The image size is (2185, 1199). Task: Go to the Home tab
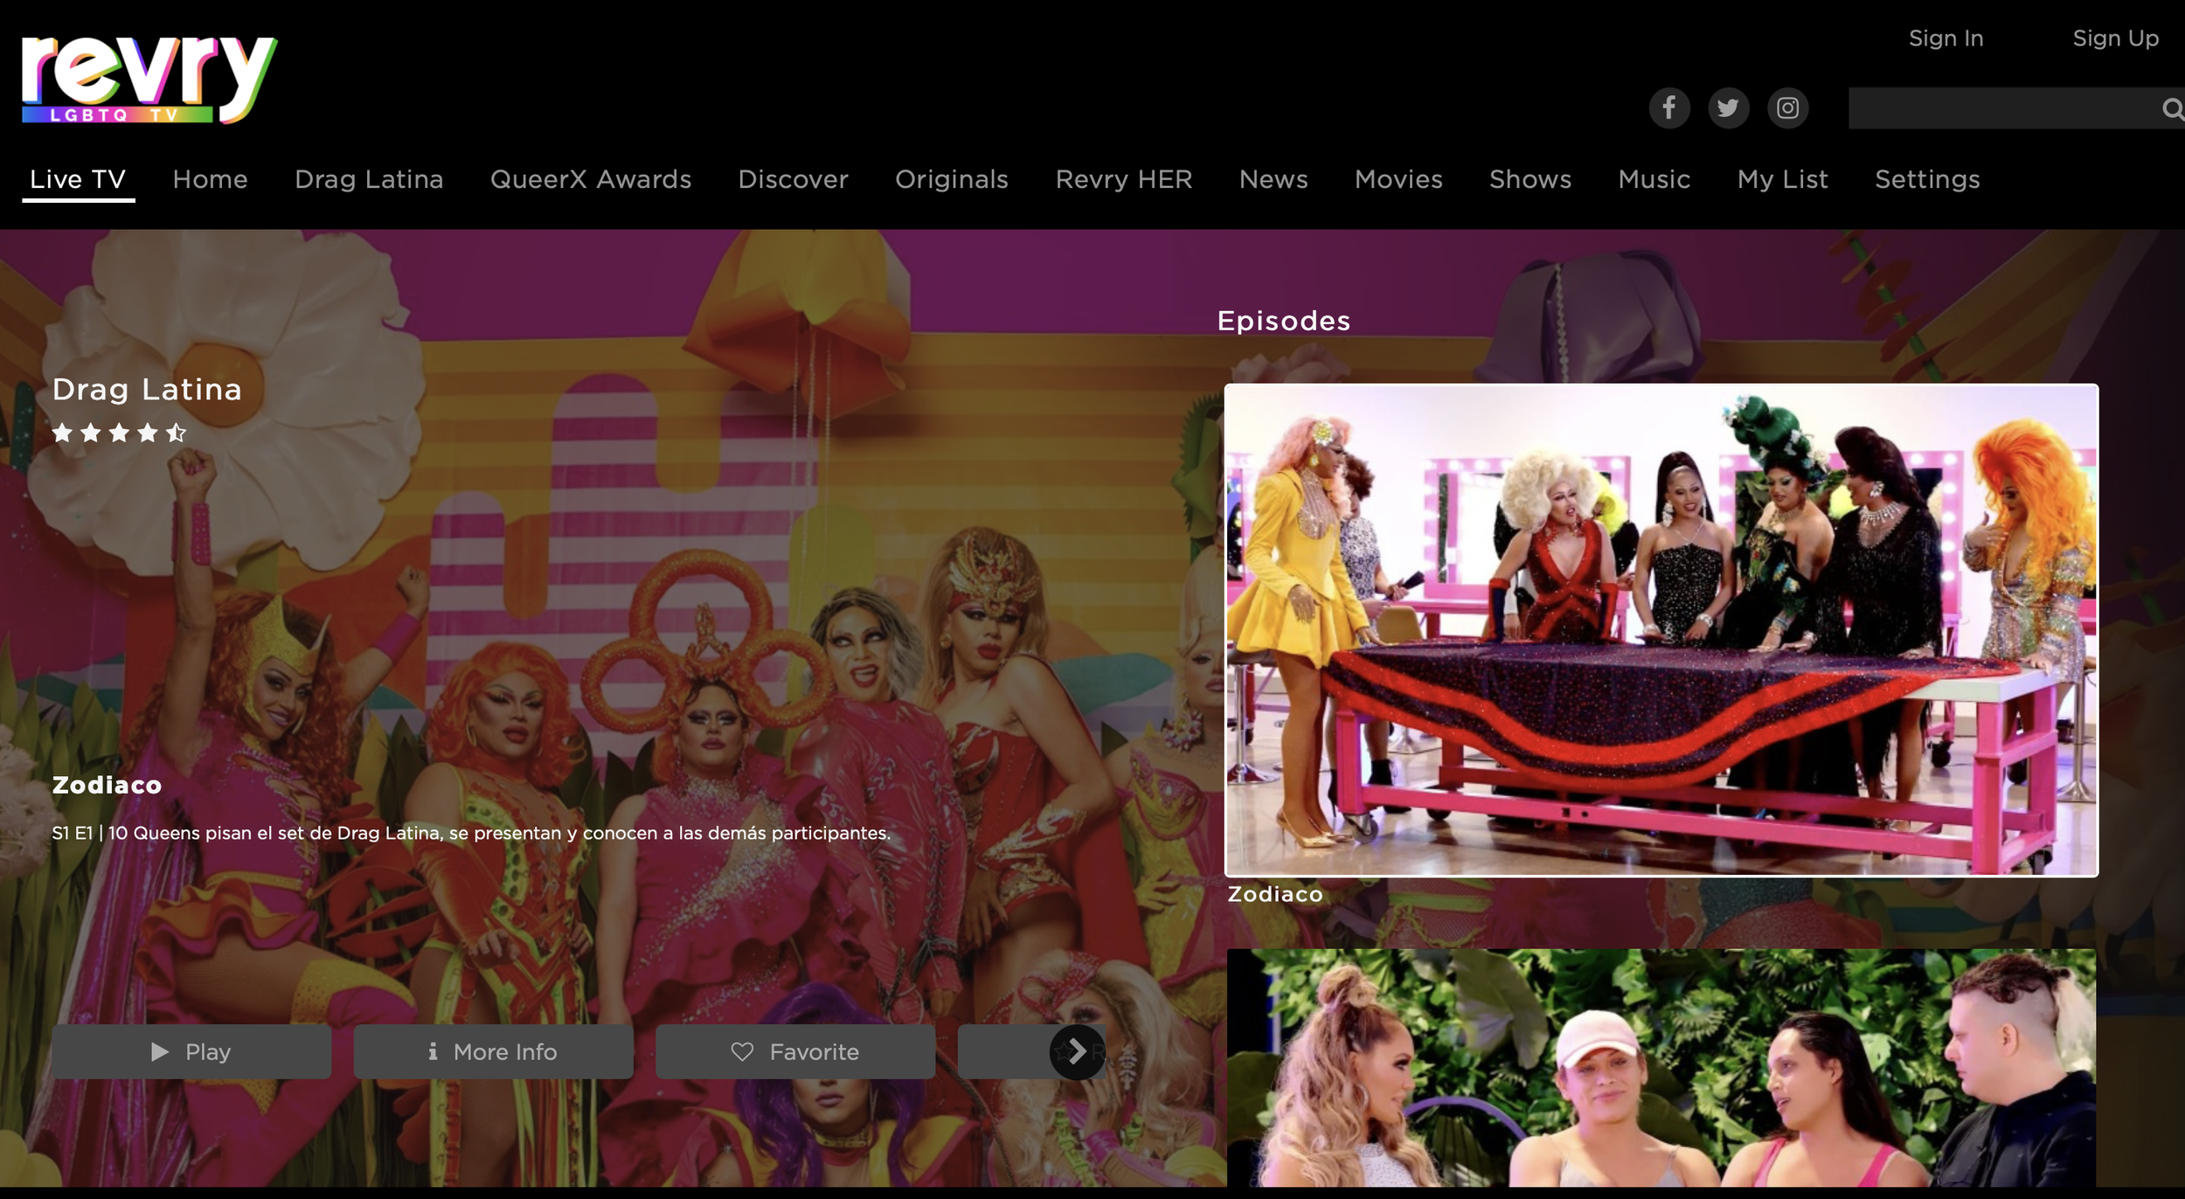[x=210, y=179]
